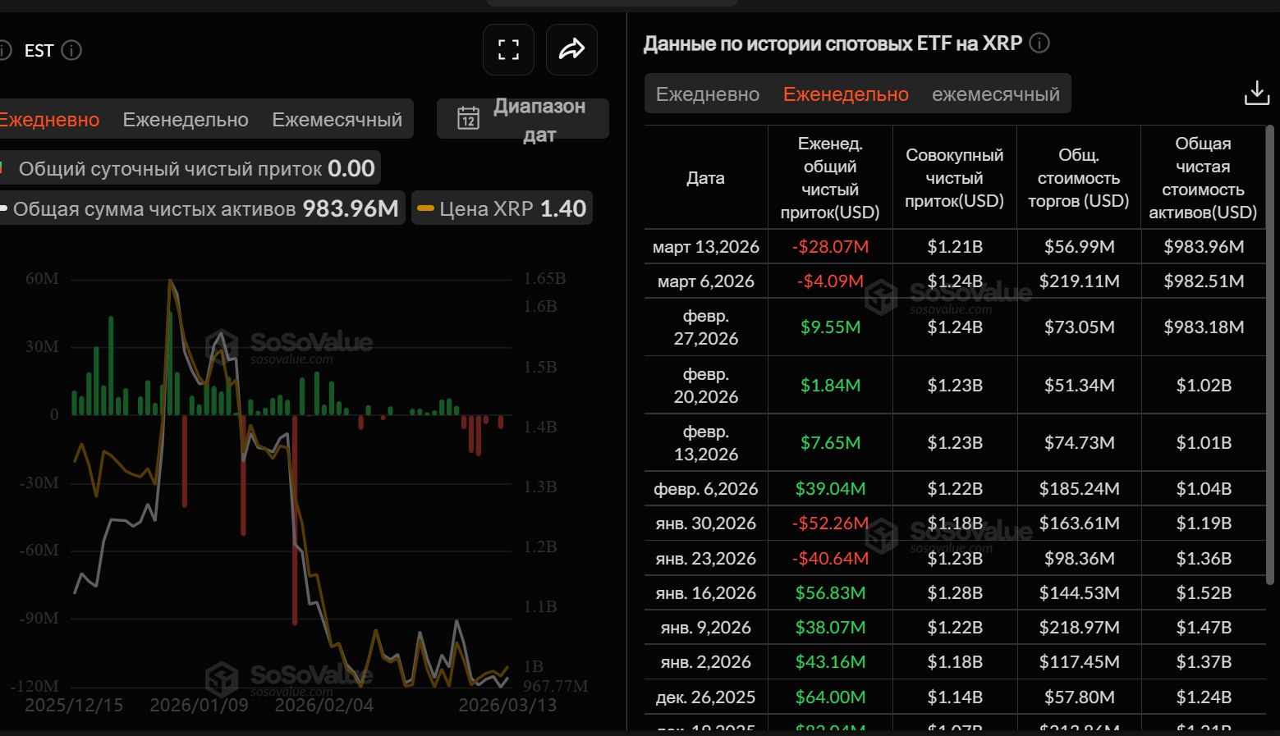This screenshot has width=1280, height=736.
Task: Select the $56.83M inflow cell
Action: tap(830, 593)
